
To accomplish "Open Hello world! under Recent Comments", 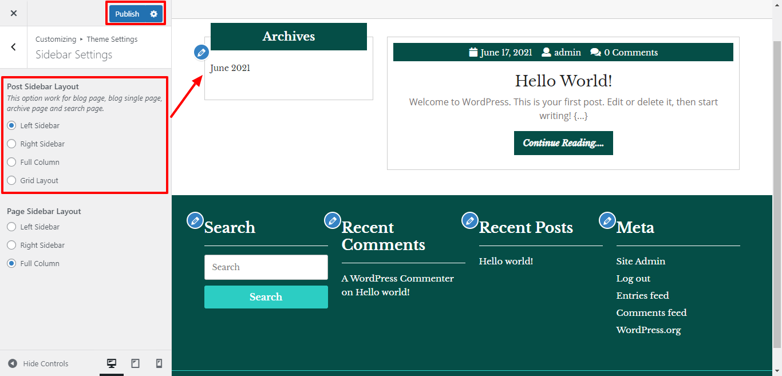I will 382,292.
